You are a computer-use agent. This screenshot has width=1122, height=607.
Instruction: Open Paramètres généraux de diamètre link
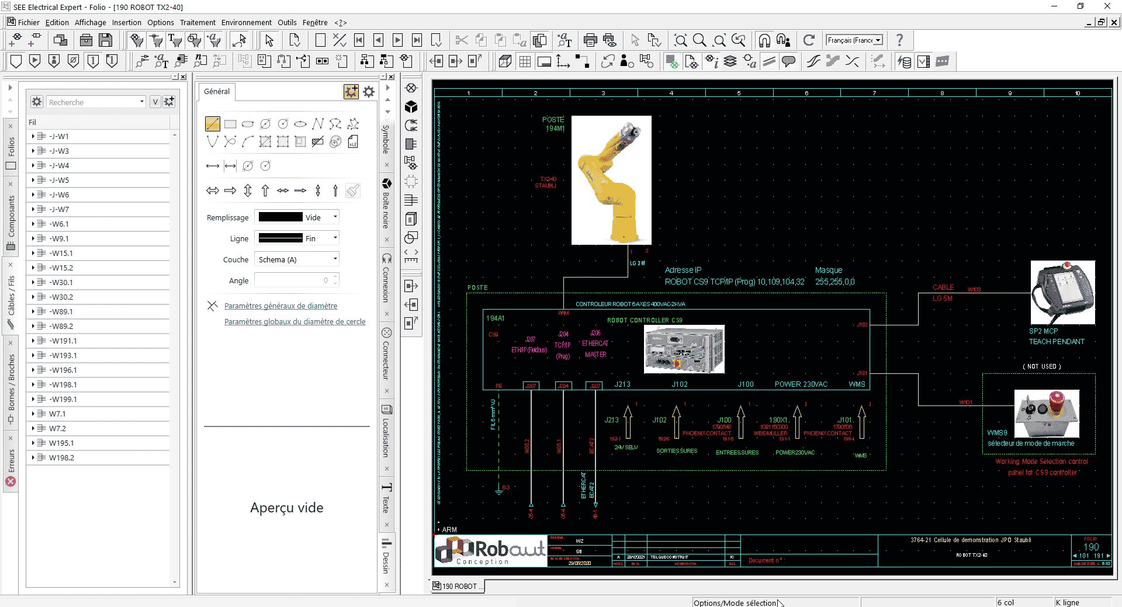point(280,306)
